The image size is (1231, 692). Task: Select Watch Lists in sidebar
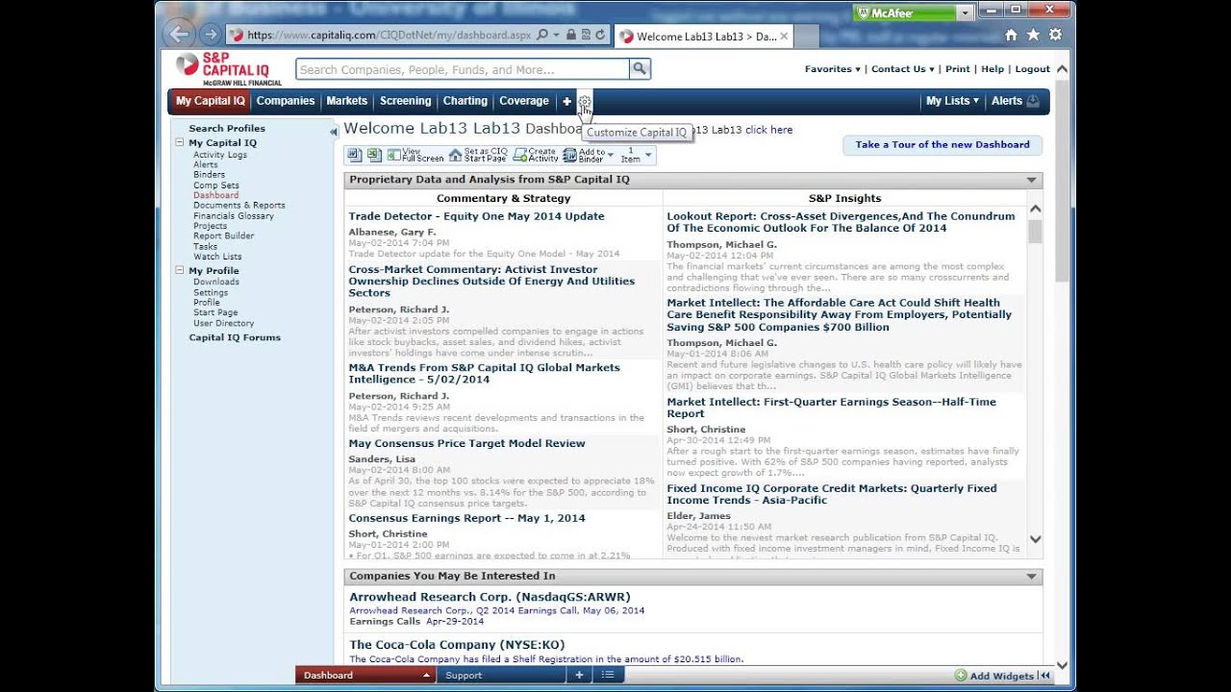217,257
